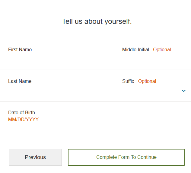This screenshot has height=173, width=191.
Task: Click the MM/DD/YYYY format hint
Action: (x=24, y=119)
